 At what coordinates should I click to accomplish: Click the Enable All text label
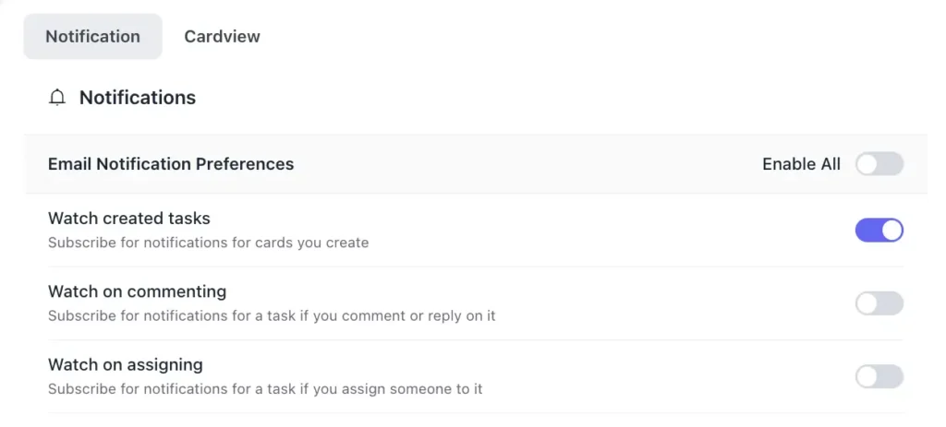tap(801, 164)
